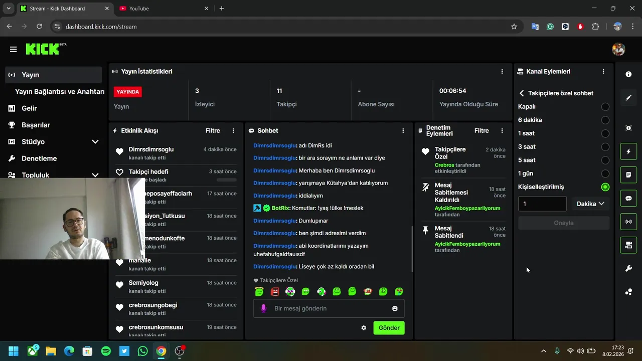Viewport: 642px width, 361px height.
Task: Open Kanal Eylemleri three-dot menu
Action: coord(603,72)
